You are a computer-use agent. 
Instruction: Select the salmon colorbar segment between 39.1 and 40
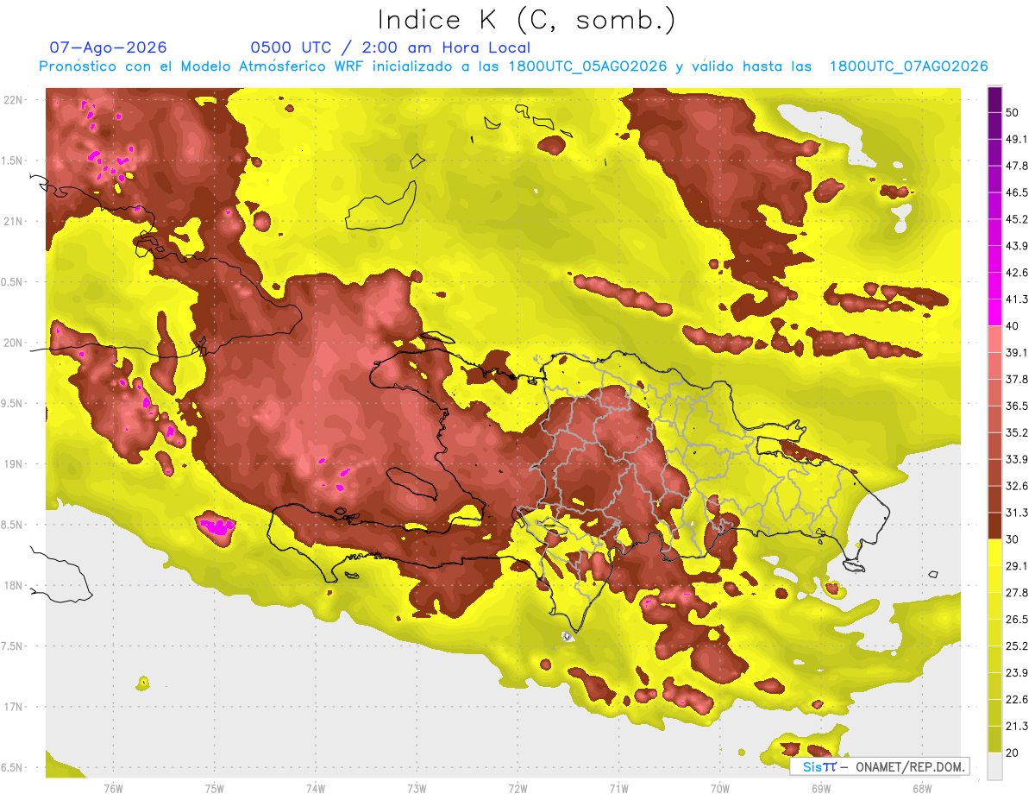[x=994, y=339]
